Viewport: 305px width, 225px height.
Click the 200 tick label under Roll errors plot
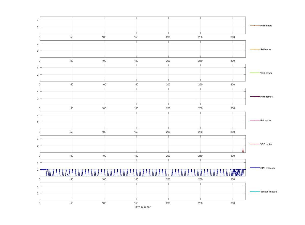pyautogui.click(x=169, y=61)
